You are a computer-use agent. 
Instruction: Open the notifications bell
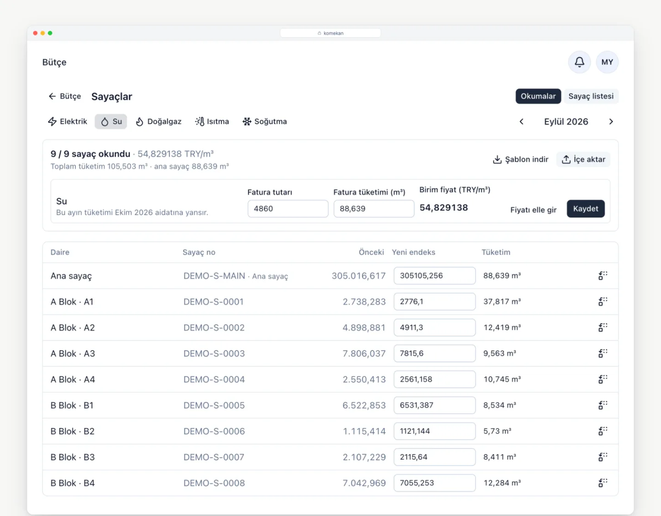tap(579, 62)
